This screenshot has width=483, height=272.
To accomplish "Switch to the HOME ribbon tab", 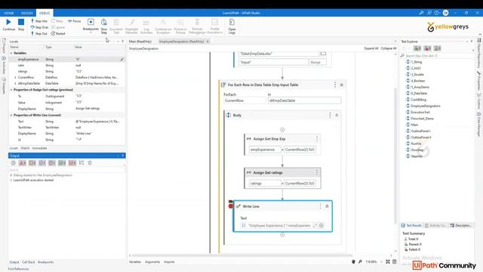I will 9,13.
